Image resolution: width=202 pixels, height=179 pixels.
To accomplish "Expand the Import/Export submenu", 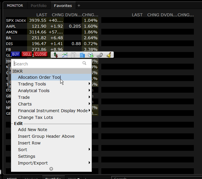I will point(51,163).
